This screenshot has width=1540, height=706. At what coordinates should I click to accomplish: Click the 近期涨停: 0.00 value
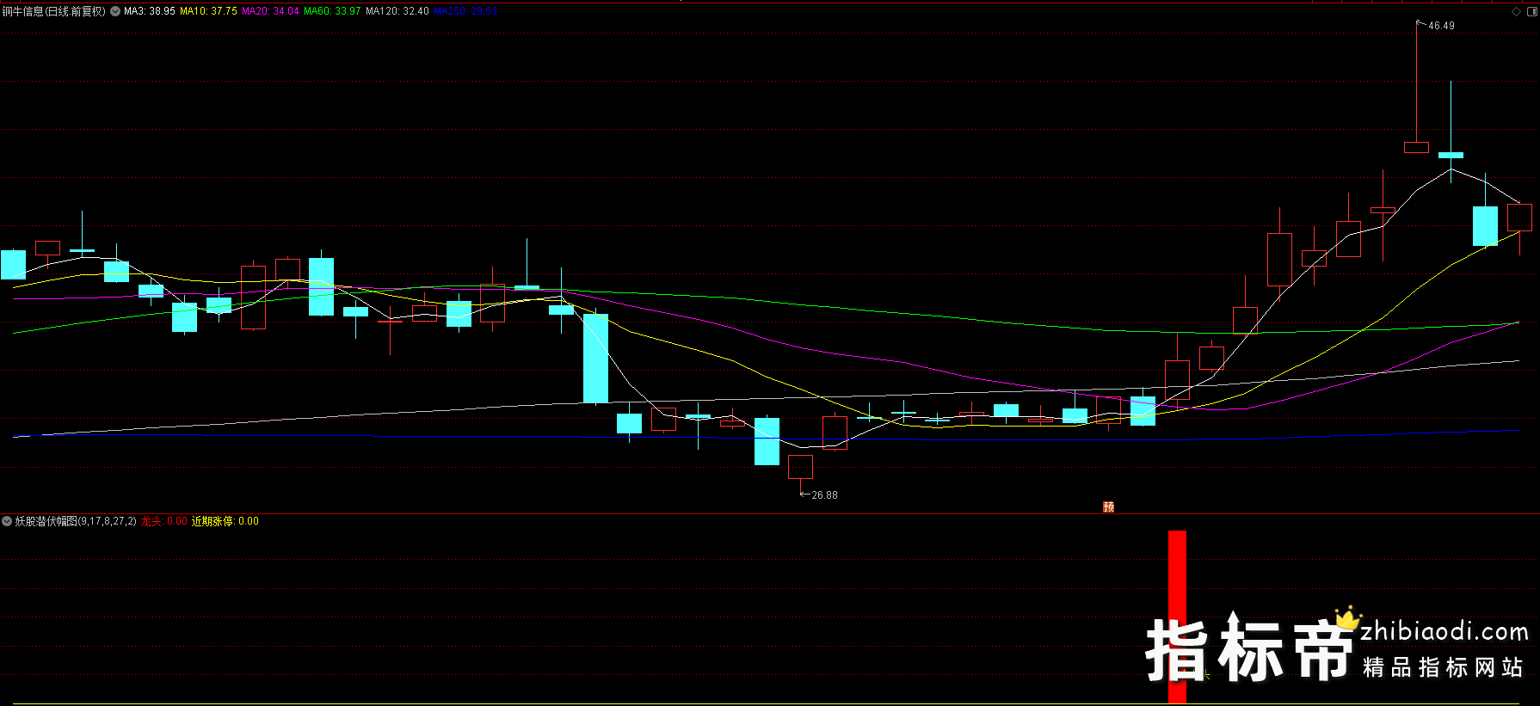click(x=225, y=521)
